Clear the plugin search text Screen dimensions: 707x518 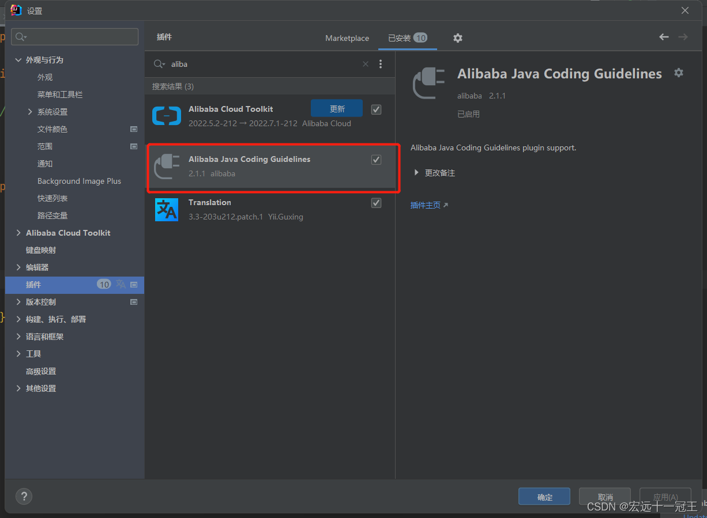point(366,64)
